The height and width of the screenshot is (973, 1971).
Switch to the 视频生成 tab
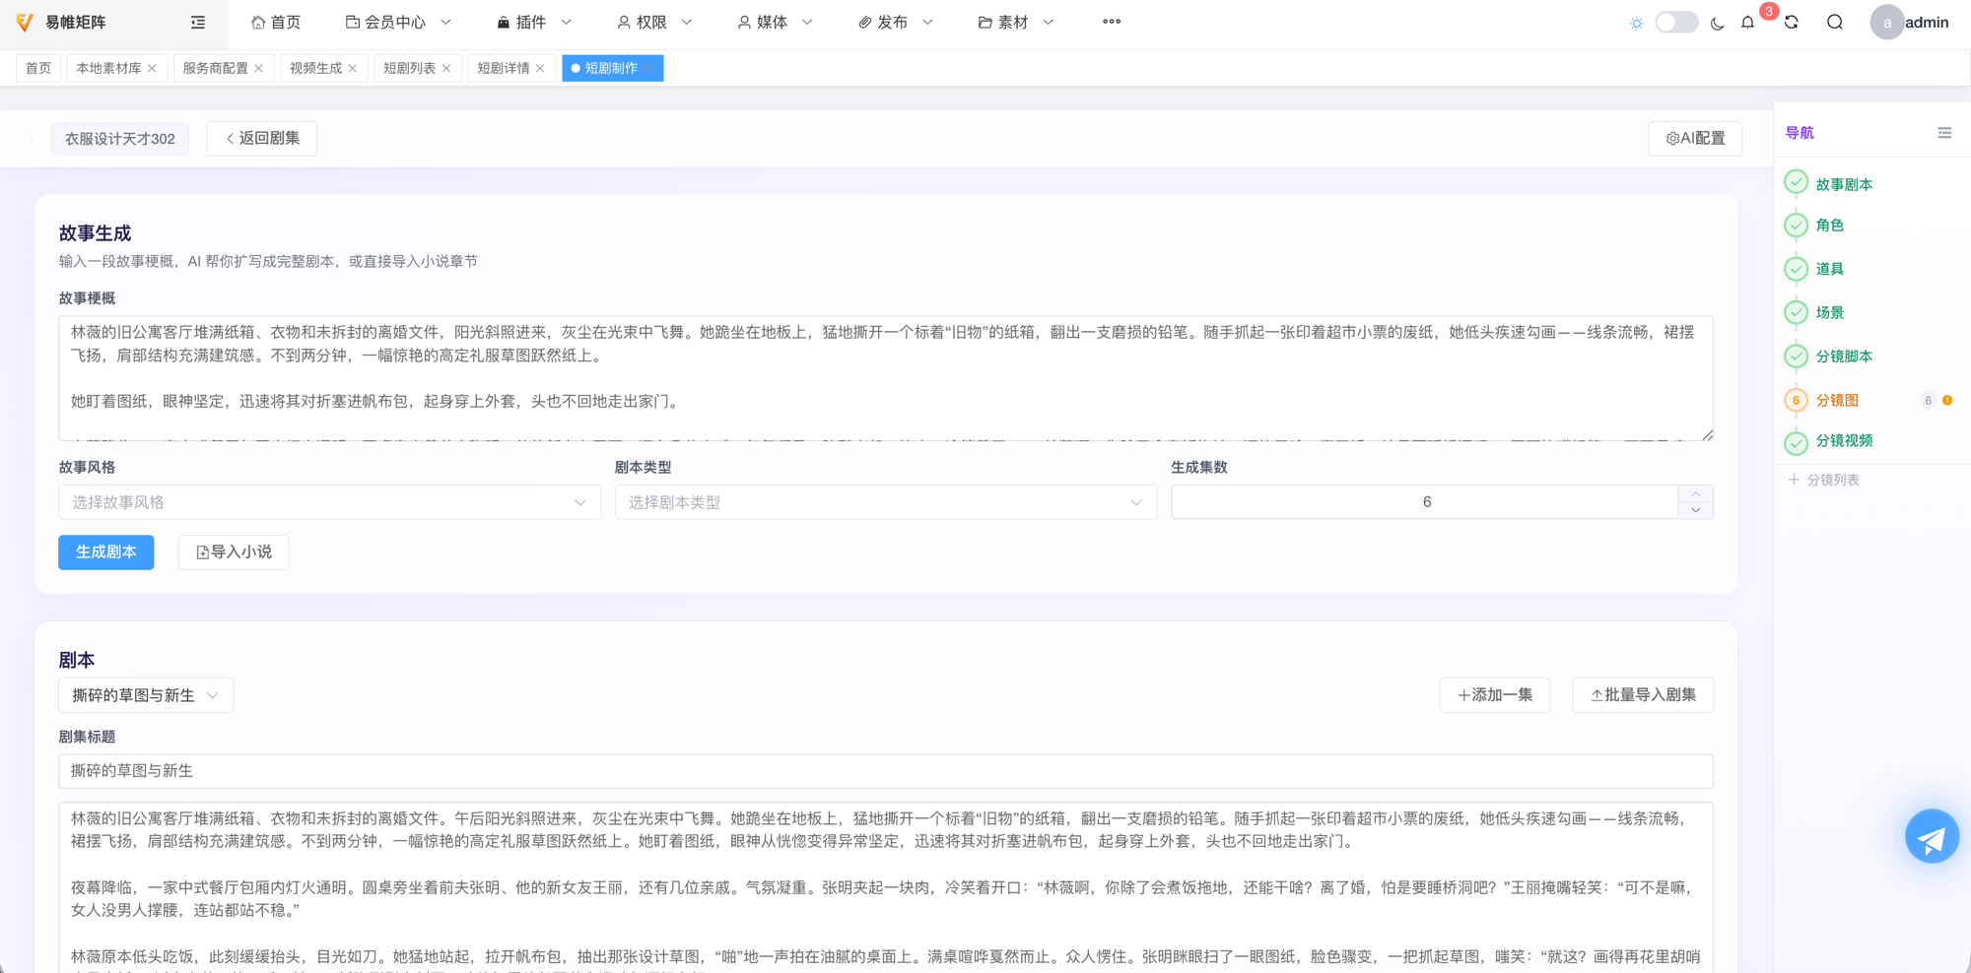click(315, 68)
